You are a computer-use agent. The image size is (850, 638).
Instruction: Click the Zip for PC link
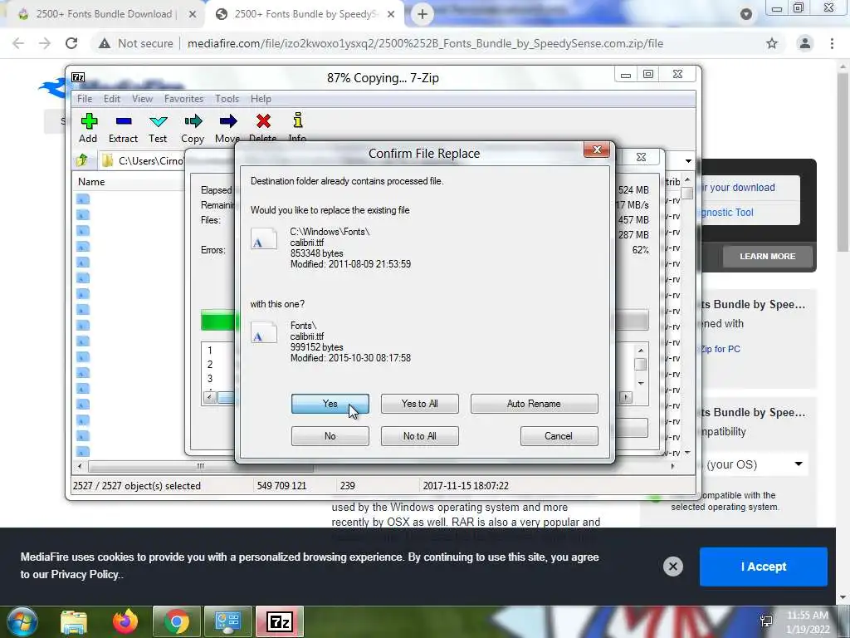[x=721, y=349]
